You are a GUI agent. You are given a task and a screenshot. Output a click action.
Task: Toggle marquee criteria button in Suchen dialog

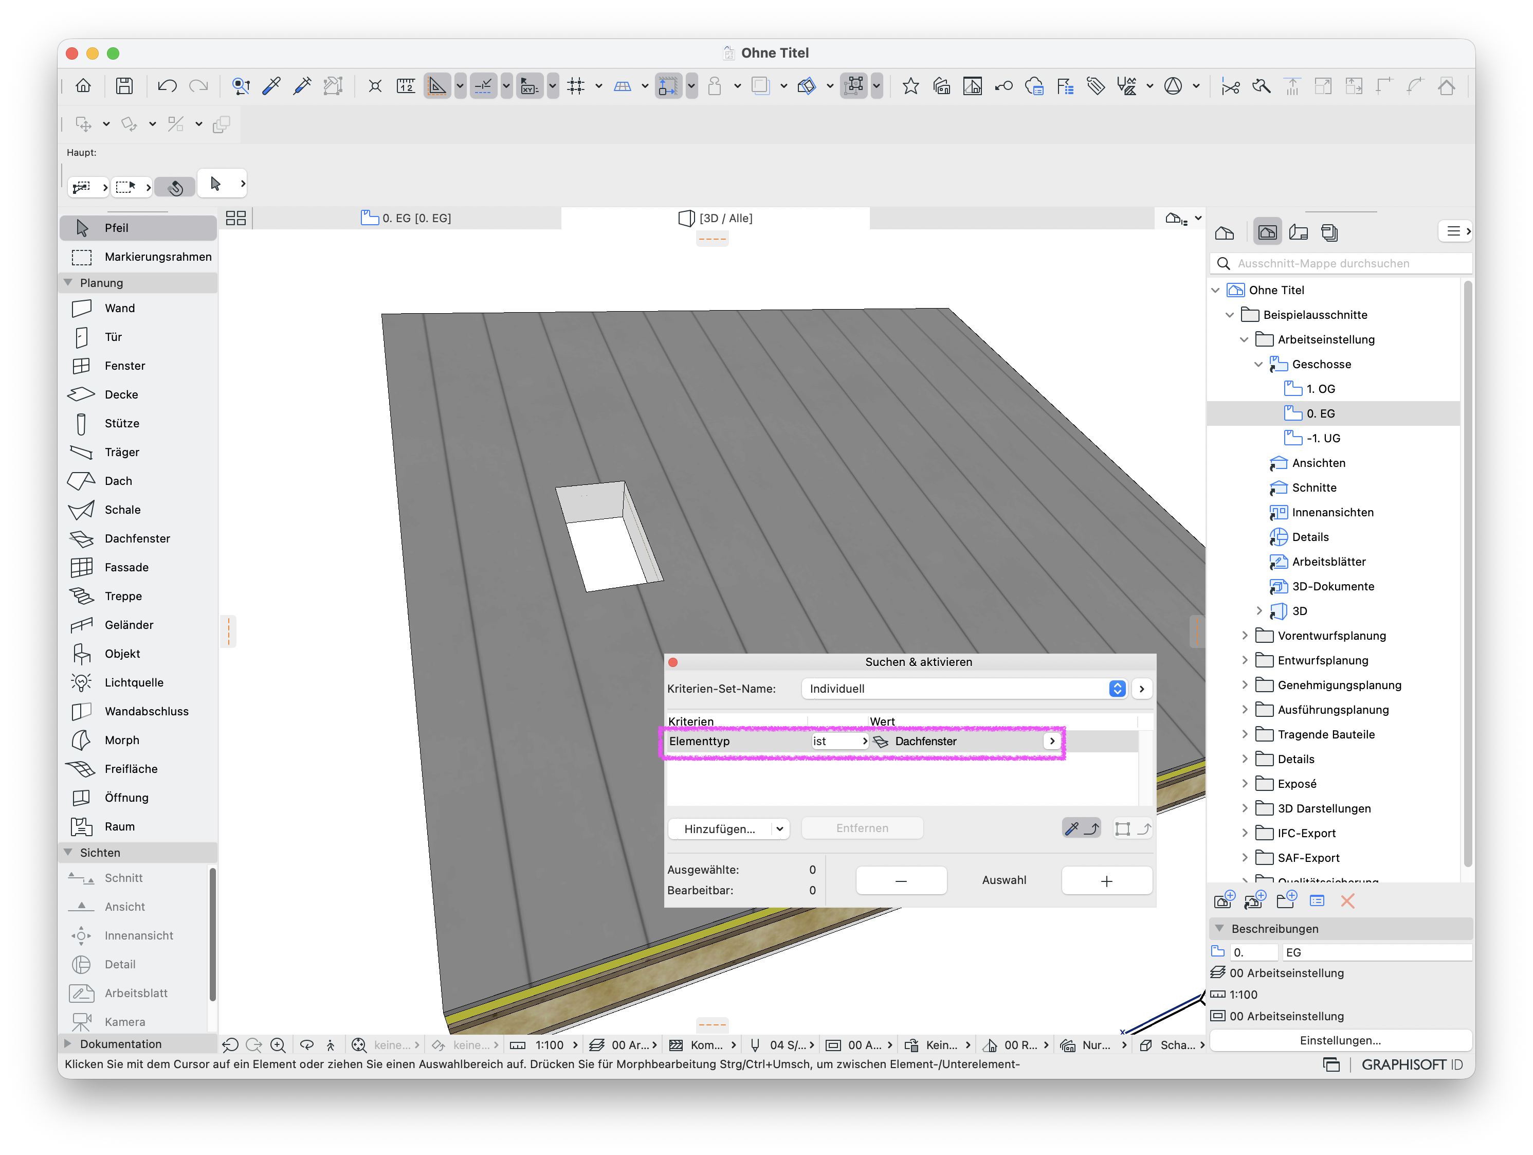pos(1133,828)
